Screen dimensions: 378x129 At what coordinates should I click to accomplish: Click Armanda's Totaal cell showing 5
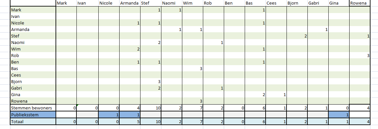click(130, 122)
